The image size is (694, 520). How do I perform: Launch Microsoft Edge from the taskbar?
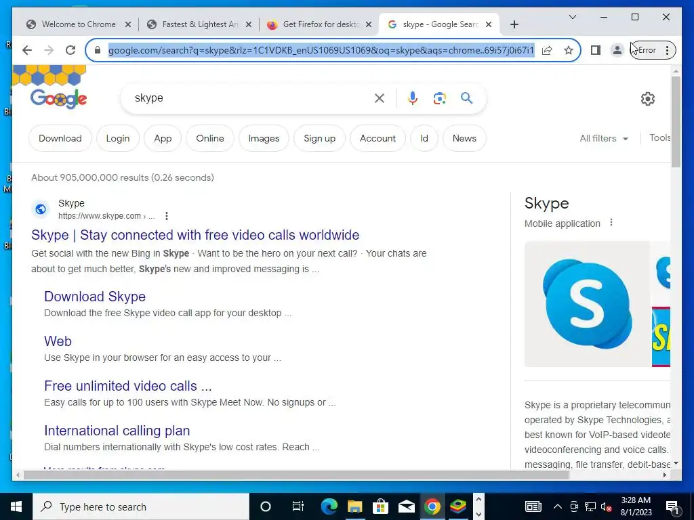pos(329,506)
